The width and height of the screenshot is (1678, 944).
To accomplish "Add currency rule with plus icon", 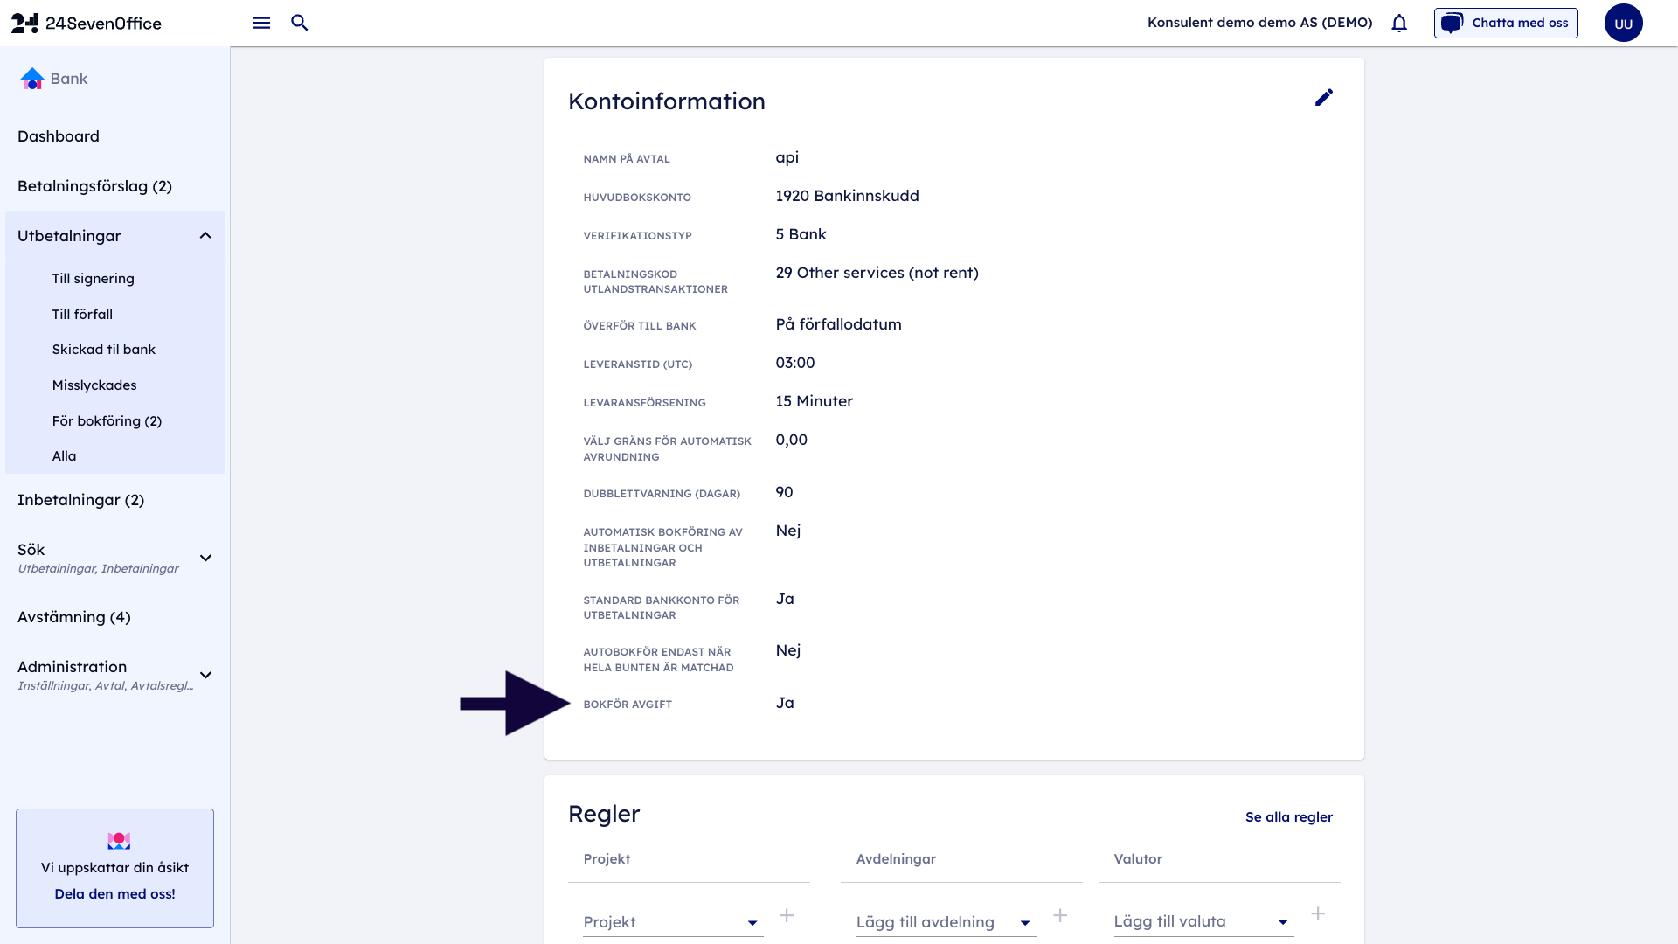I will coord(1318,914).
